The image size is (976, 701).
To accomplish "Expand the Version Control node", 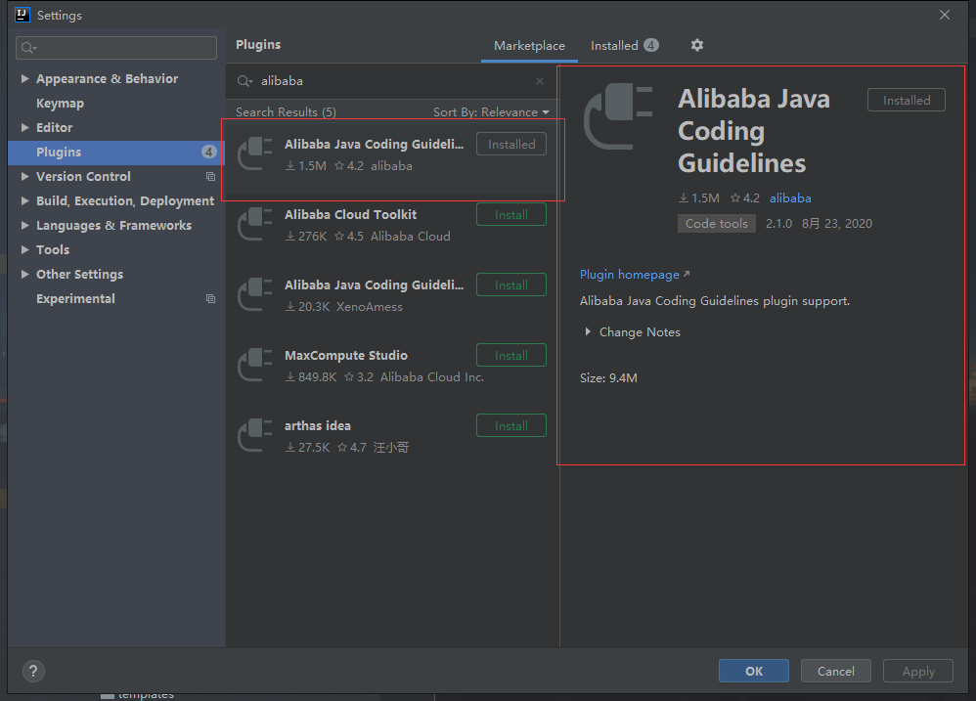I will pos(24,177).
